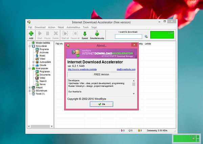
Task: Click the green Add download icon
Action: pyautogui.click(x=31, y=33)
